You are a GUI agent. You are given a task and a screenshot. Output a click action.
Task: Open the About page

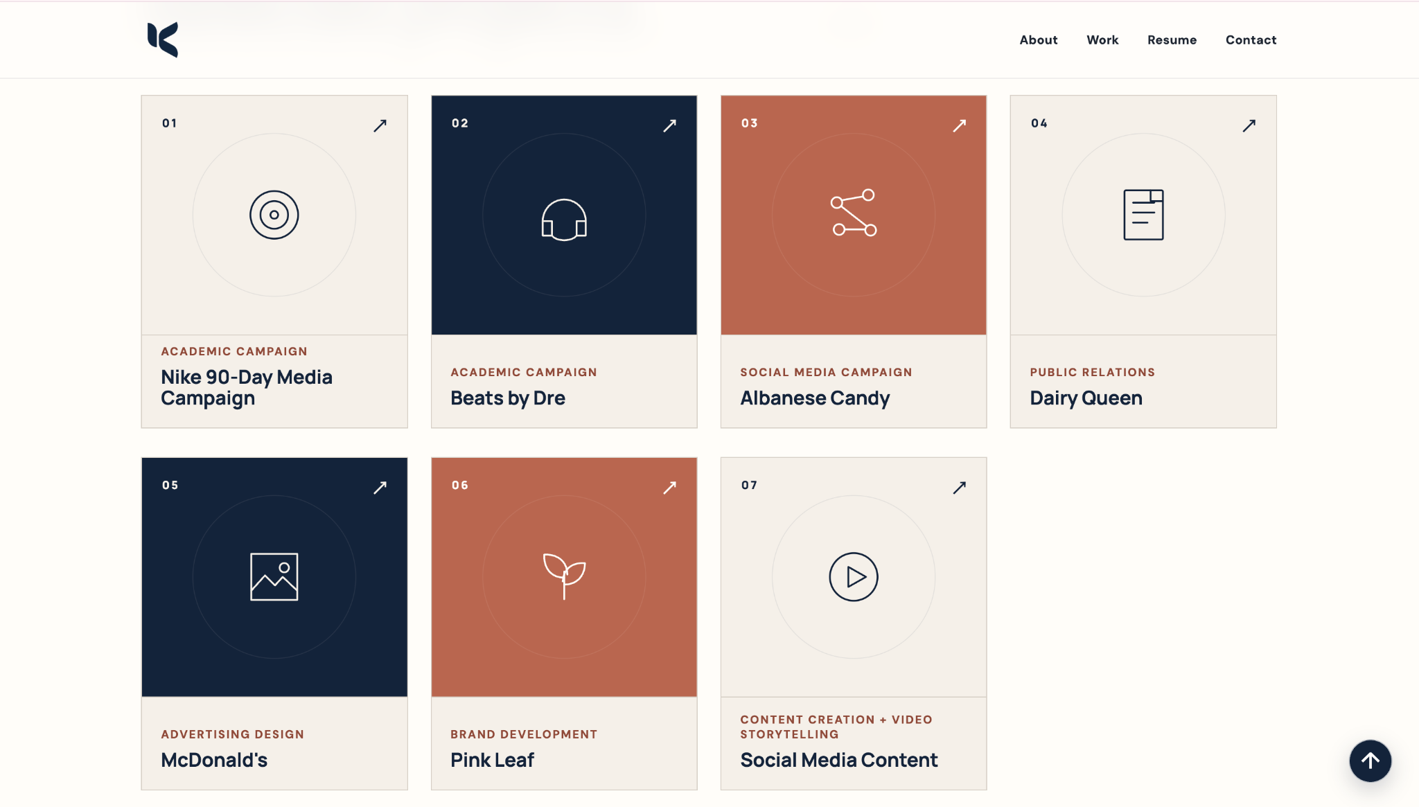pos(1038,40)
